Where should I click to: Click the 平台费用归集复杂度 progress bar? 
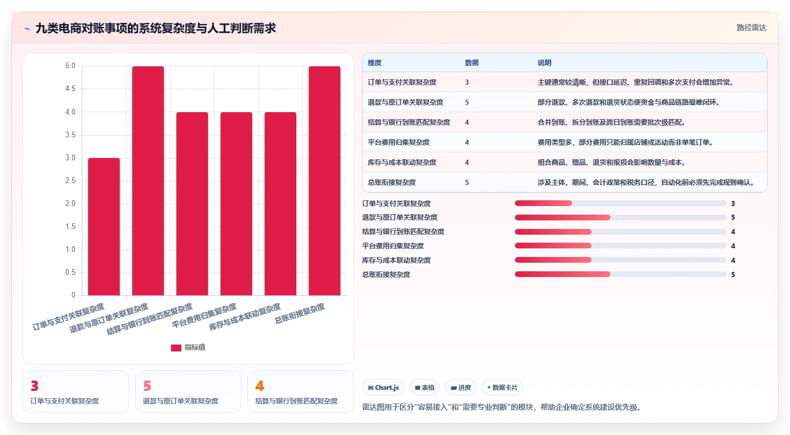click(621, 246)
